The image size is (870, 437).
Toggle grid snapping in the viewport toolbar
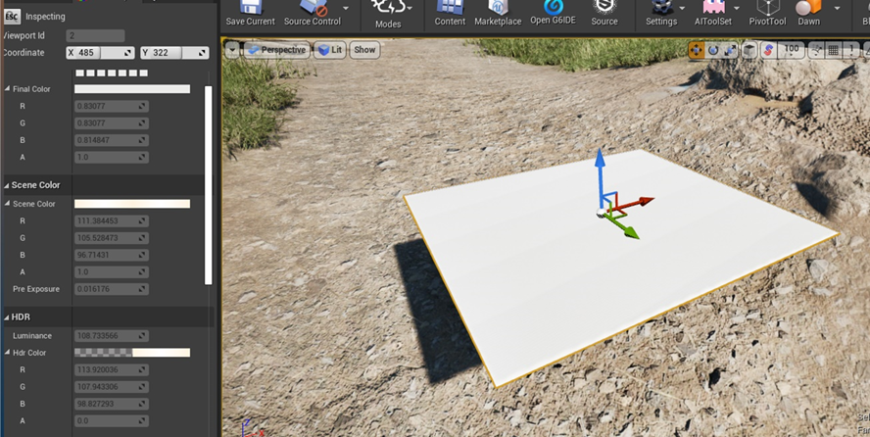tap(833, 50)
